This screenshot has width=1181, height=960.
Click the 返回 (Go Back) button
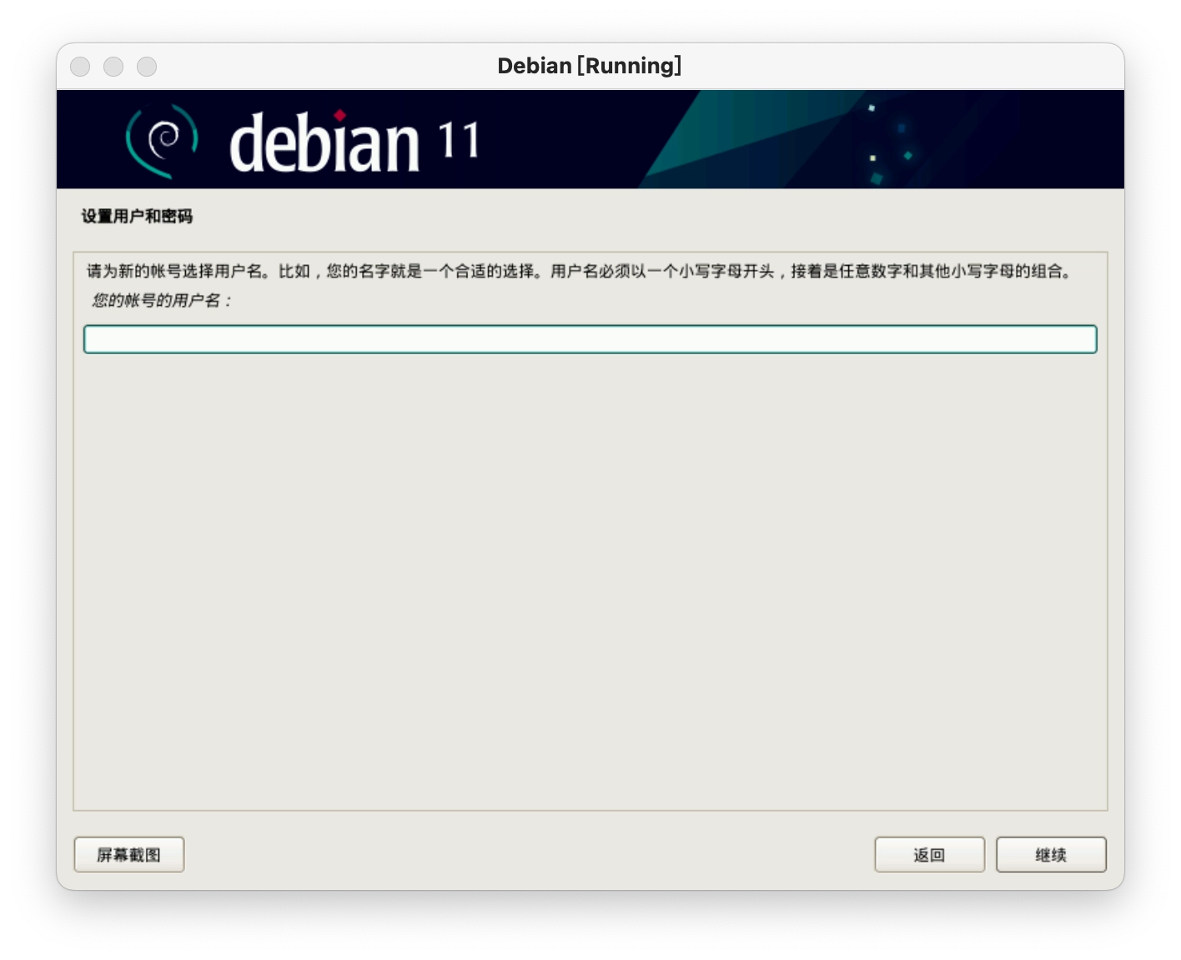929,855
